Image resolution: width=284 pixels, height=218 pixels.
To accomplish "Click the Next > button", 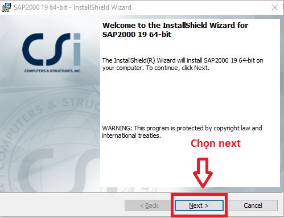I will point(199,205).
